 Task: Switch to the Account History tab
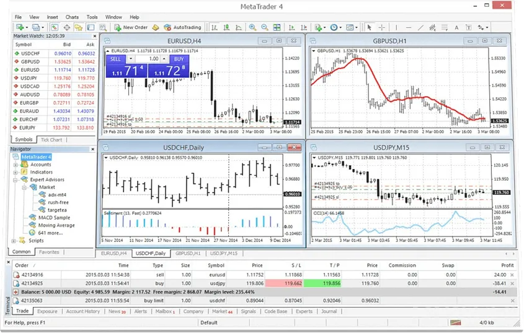point(83,312)
